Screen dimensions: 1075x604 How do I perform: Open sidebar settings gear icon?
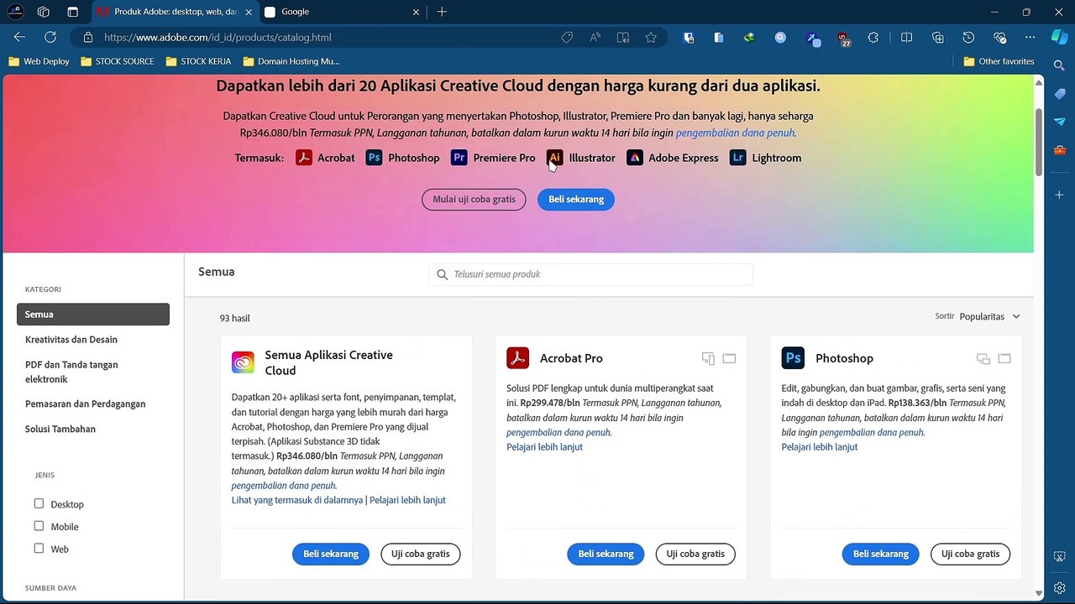(x=1060, y=587)
